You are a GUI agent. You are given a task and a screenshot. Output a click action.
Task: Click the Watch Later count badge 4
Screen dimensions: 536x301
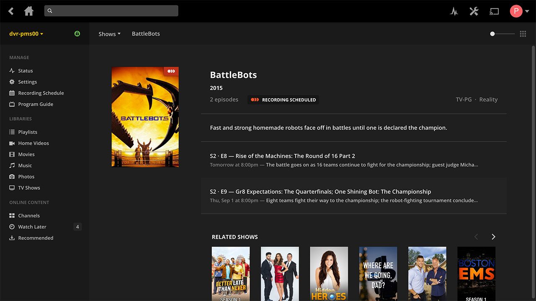point(77,227)
